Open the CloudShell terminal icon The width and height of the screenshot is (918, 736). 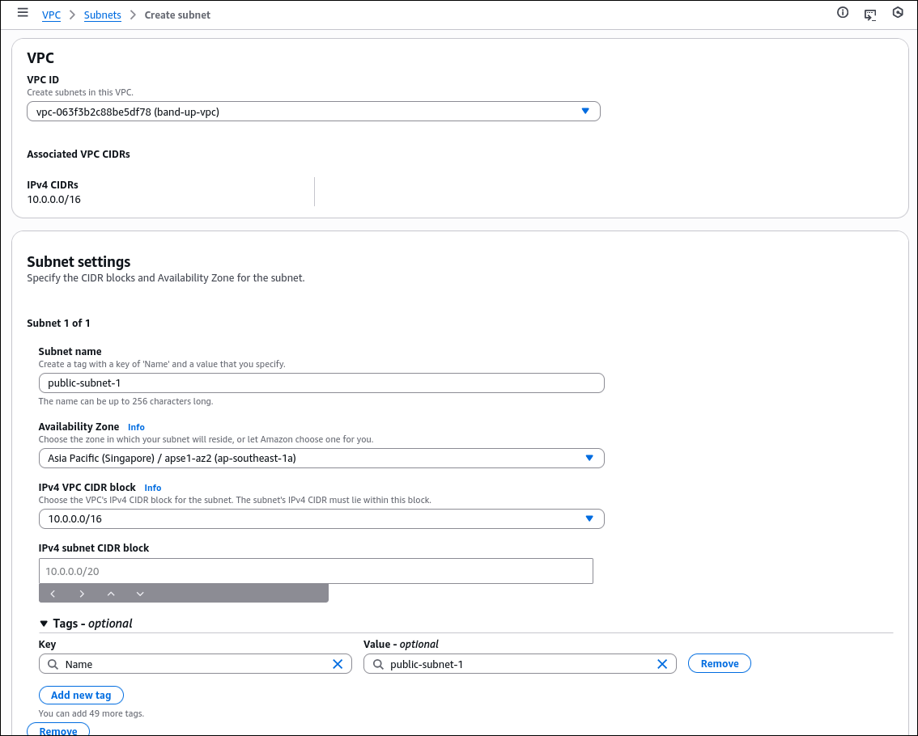tap(870, 14)
